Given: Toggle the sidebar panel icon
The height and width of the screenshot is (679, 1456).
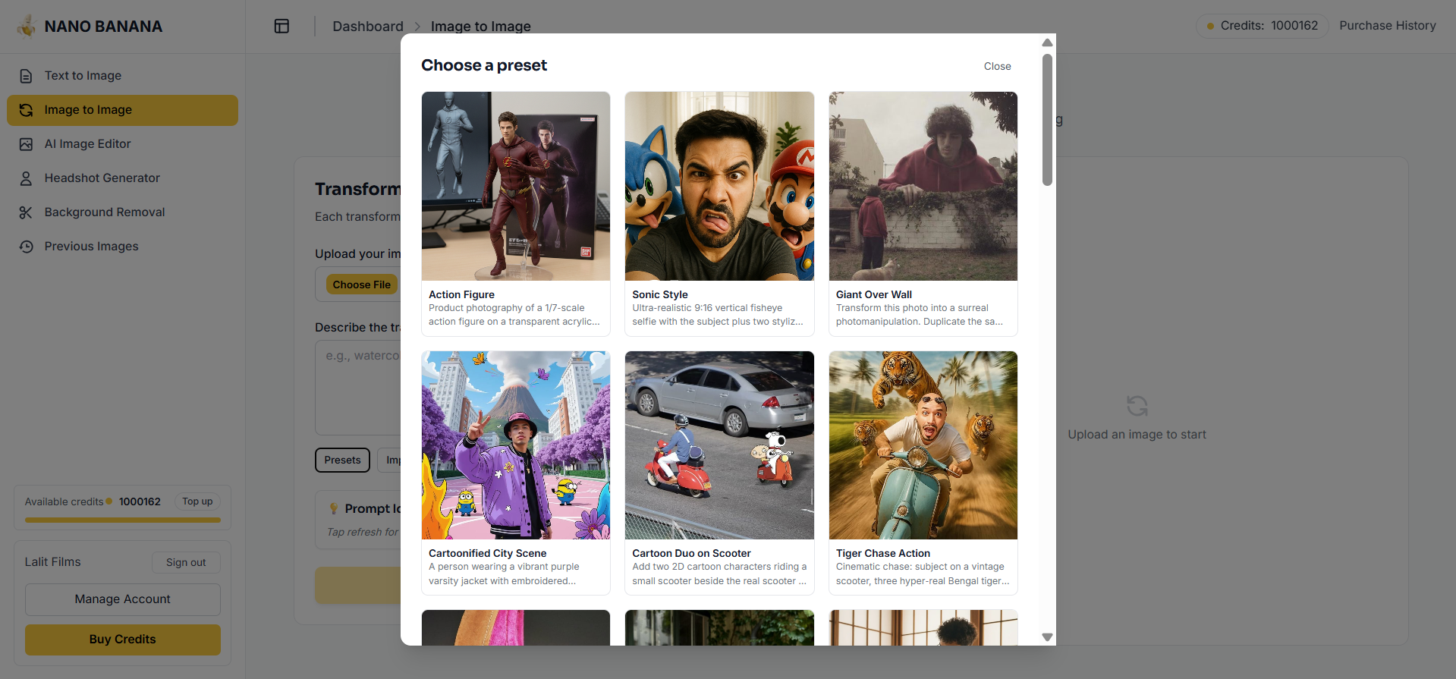Looking at the screenshot, I should coord(281,26).
